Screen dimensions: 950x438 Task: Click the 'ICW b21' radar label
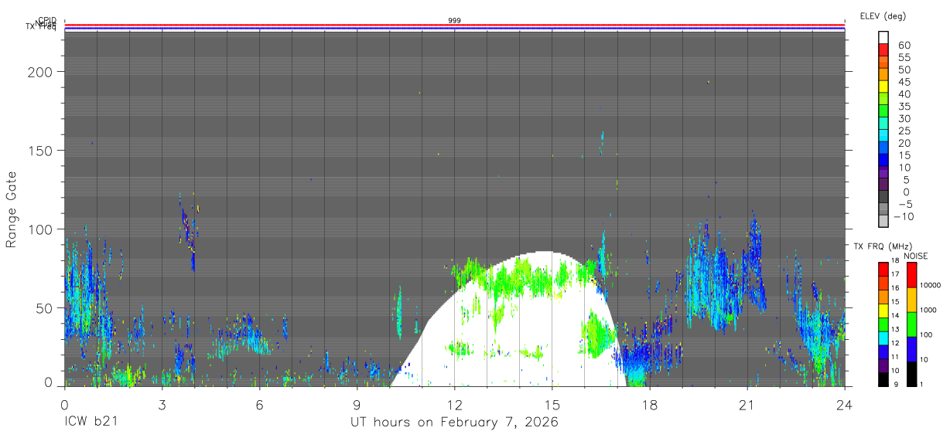pyautogui.click(x=92, y=423)
